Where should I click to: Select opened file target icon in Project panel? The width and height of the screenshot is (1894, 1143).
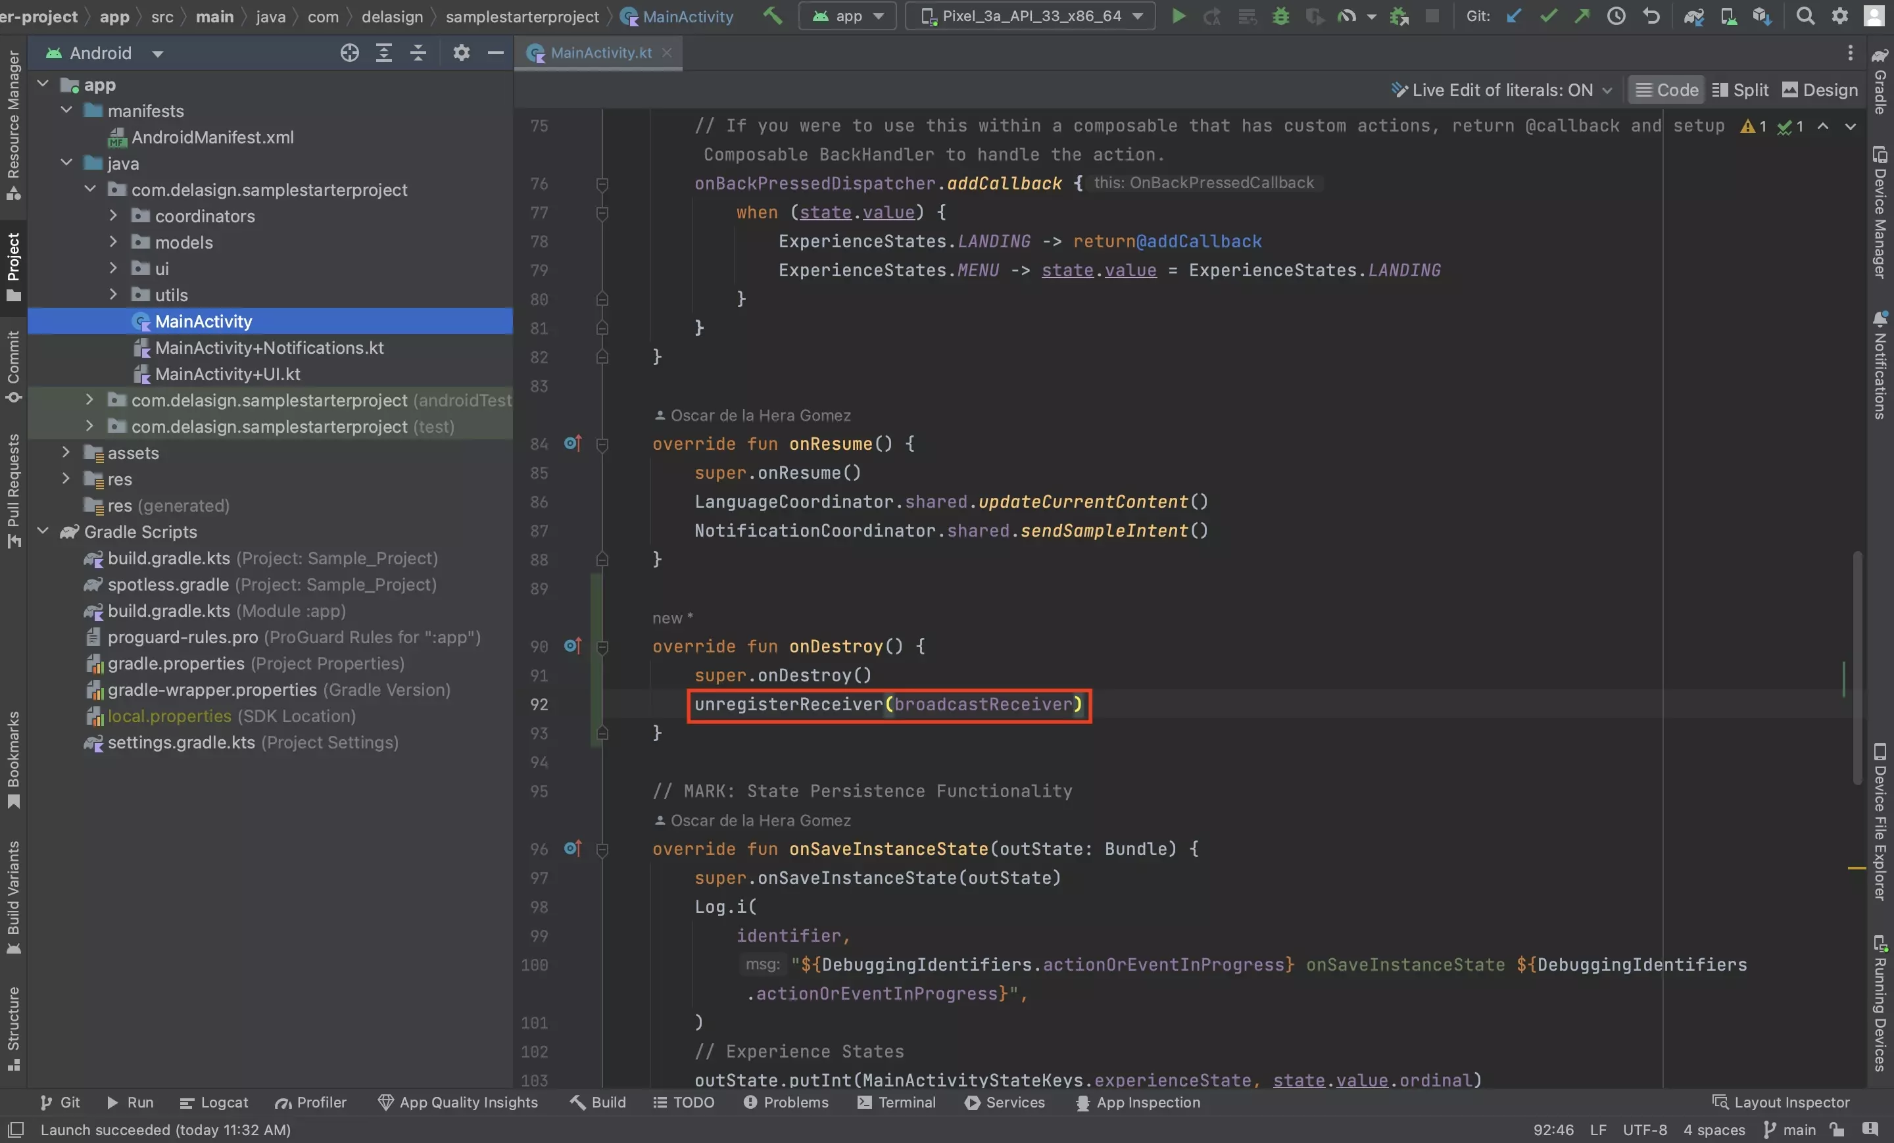(350, 53)
